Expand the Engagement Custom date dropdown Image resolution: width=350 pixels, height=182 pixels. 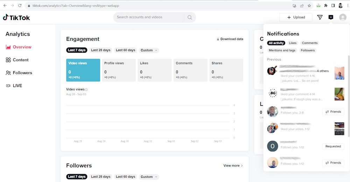coord(149,50)
